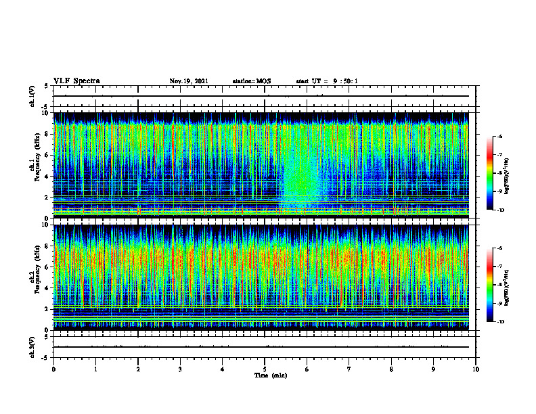Viewport: 536px width, 414px height.
Task: Click the 'VLF Spectra' plot title
Action: pos(76,81)
